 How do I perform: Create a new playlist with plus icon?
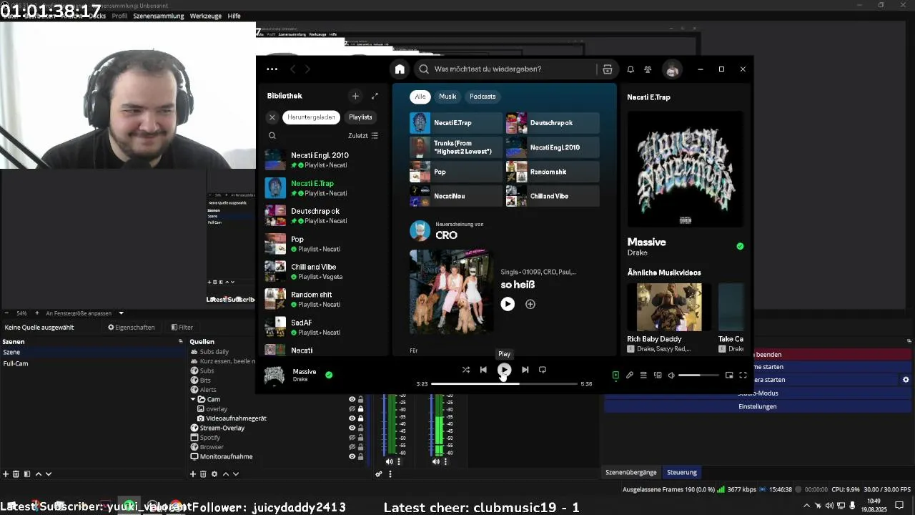click(x=355, y=96)
